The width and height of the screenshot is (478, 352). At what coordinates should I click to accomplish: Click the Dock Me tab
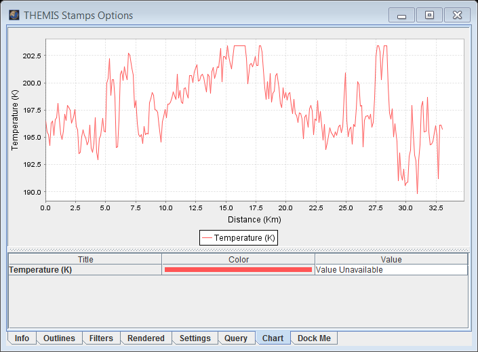[x=314, y=338]
